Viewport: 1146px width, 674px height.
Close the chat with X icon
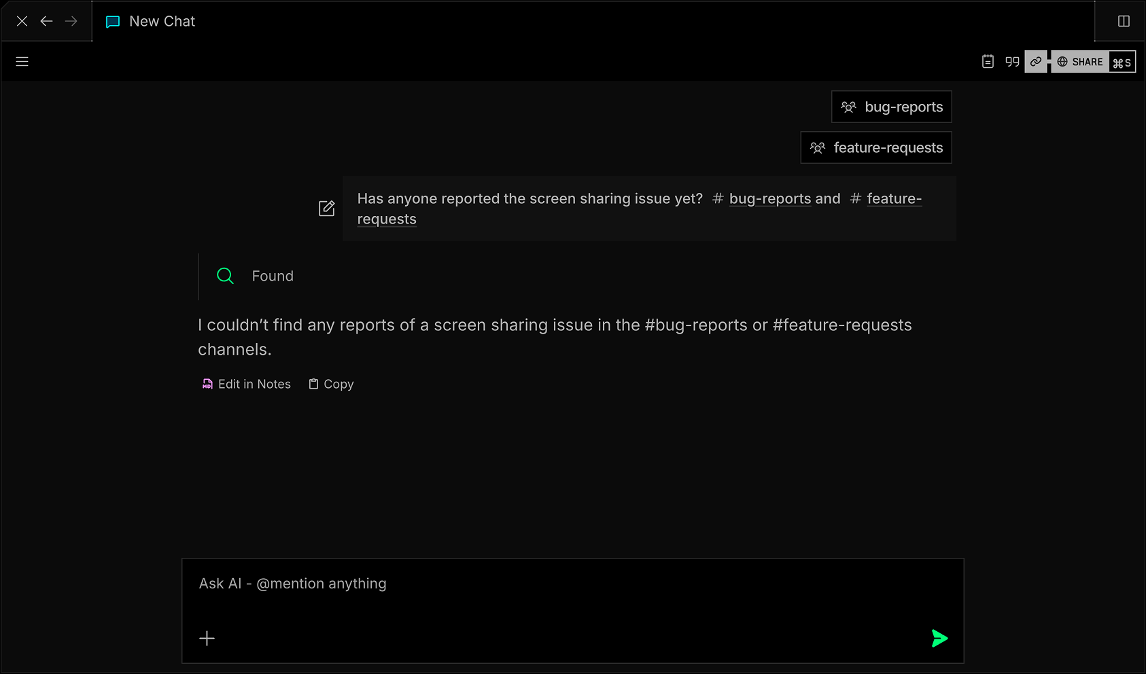[22, 22]
